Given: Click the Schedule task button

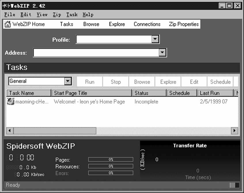Looking at the screenshot, I should (220, 82).
